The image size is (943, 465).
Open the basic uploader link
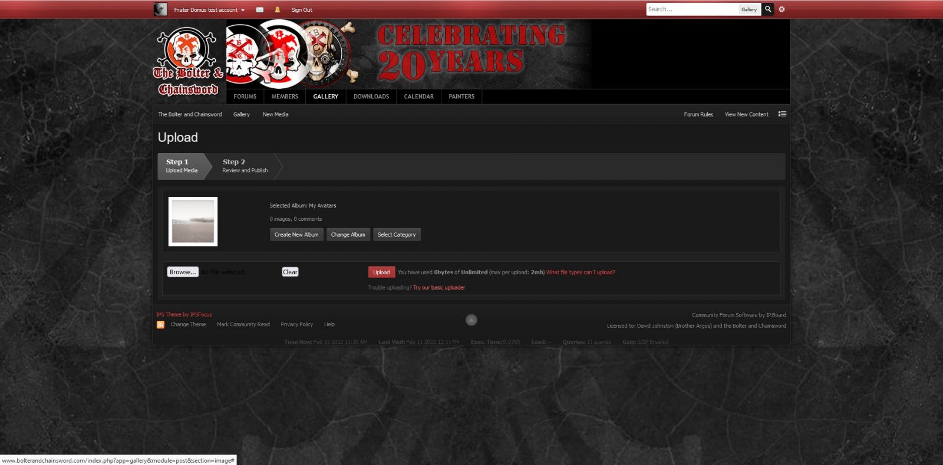(439, 288)
